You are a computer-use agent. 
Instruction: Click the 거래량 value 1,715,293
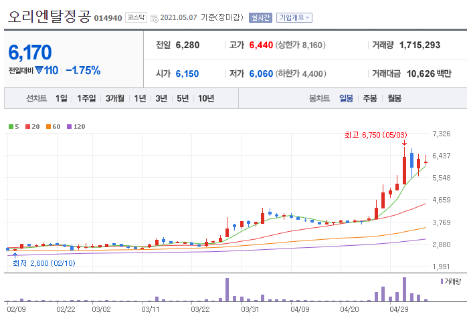click(419, 45)
